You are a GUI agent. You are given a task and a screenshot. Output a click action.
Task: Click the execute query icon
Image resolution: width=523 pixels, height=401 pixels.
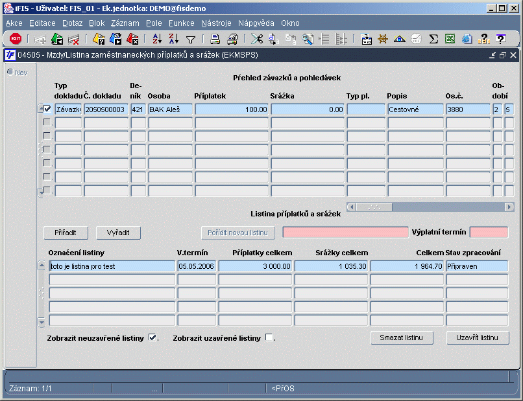(x=116, y=39)
